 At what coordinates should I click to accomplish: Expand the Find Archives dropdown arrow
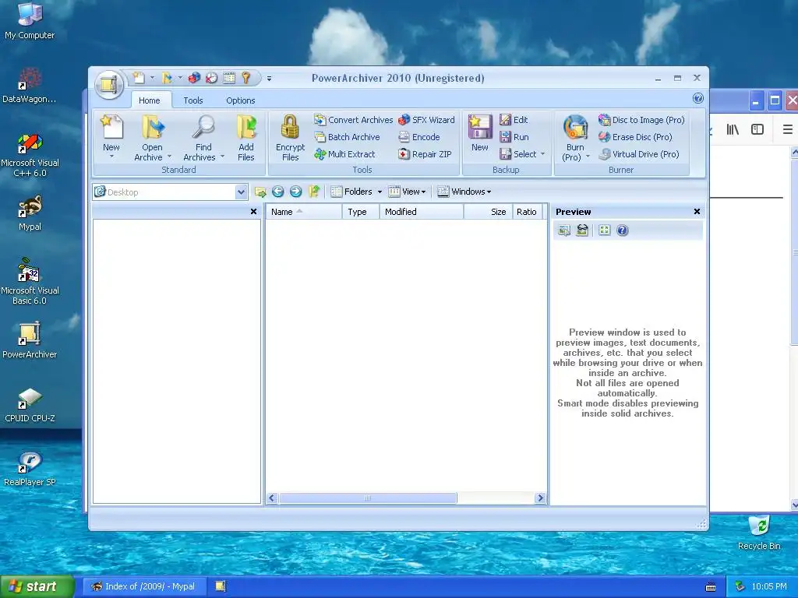[x=222, y=157]
